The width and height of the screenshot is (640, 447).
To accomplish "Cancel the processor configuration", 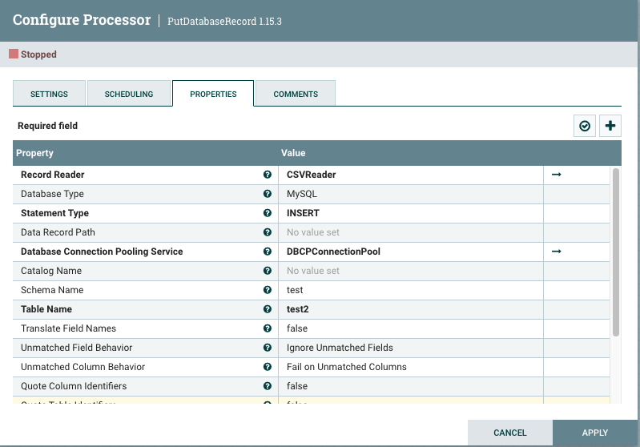I will [x=510, y=433].
